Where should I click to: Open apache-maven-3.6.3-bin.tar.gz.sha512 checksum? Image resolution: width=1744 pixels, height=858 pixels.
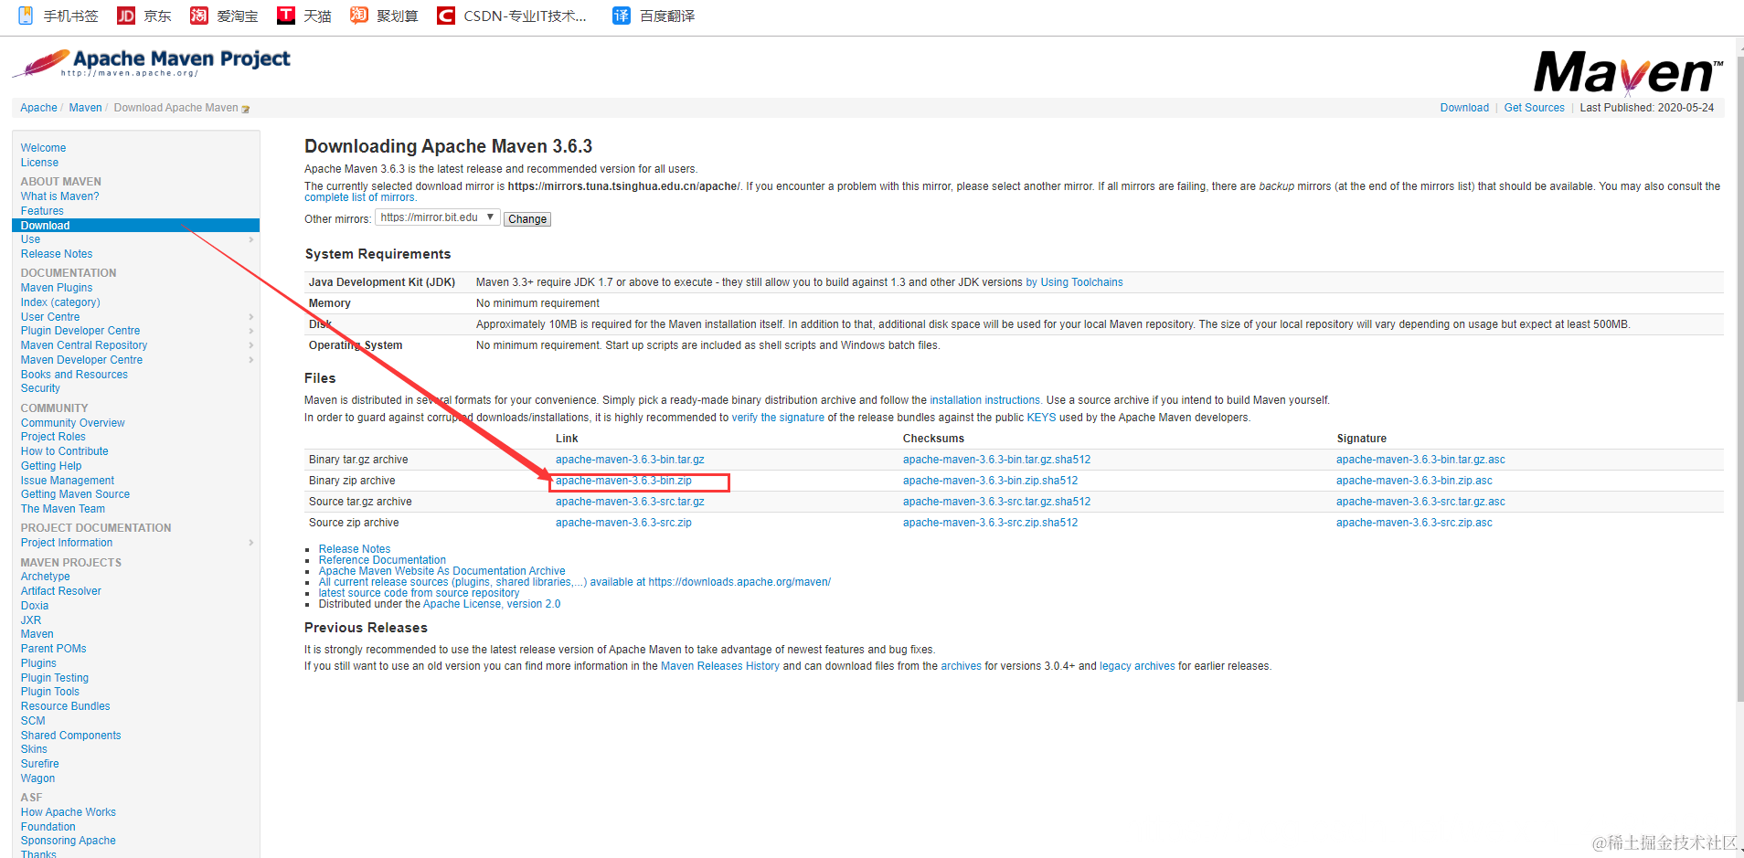[996, 460]
